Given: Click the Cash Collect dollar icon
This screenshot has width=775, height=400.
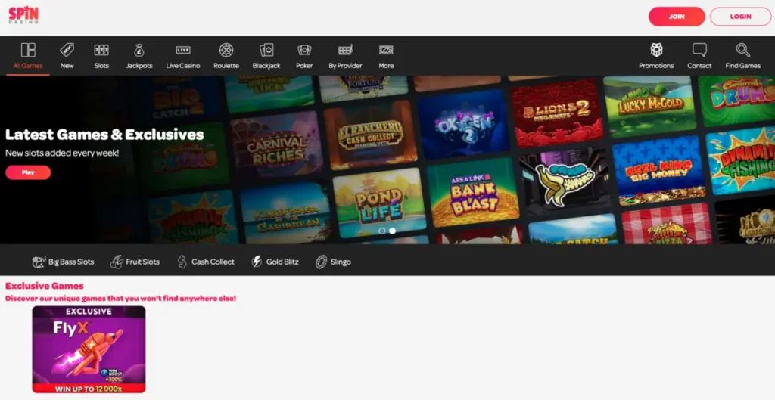Looking at the screenshot, I should click(x=182, y=262).
